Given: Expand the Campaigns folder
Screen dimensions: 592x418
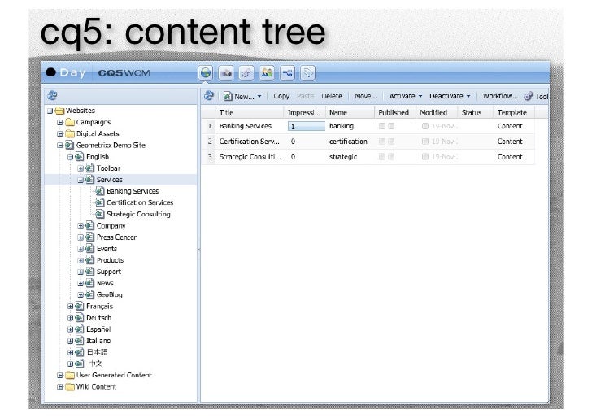Looking at the screenshot, I should pyautogui.click(x=59, y=122).
